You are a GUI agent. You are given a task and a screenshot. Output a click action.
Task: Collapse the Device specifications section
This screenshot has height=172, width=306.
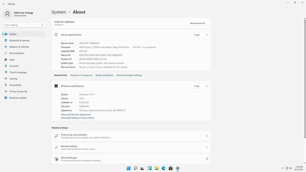pyautogui.click(x=207, y=35)
